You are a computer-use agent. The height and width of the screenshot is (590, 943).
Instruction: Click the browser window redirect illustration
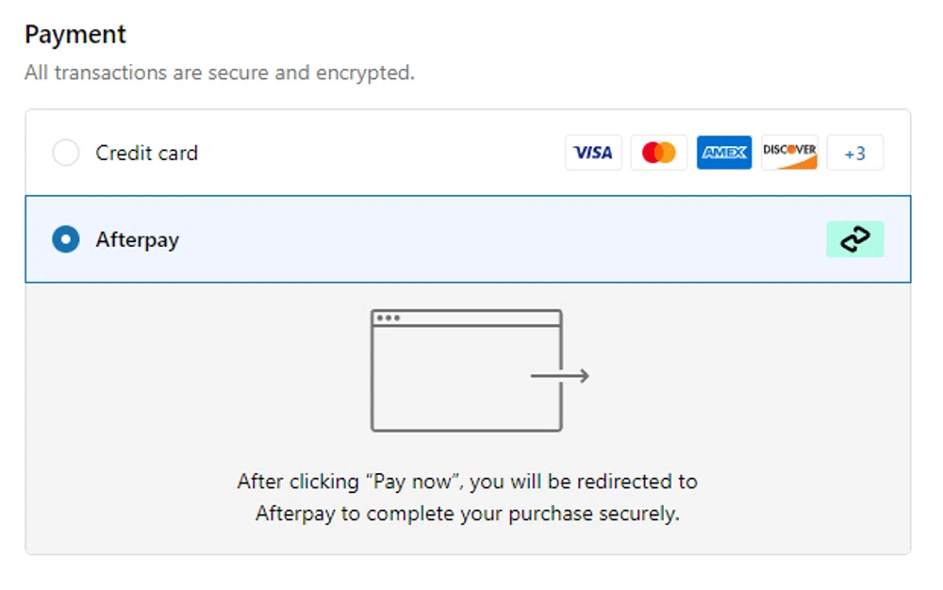[x=466, y=370]
